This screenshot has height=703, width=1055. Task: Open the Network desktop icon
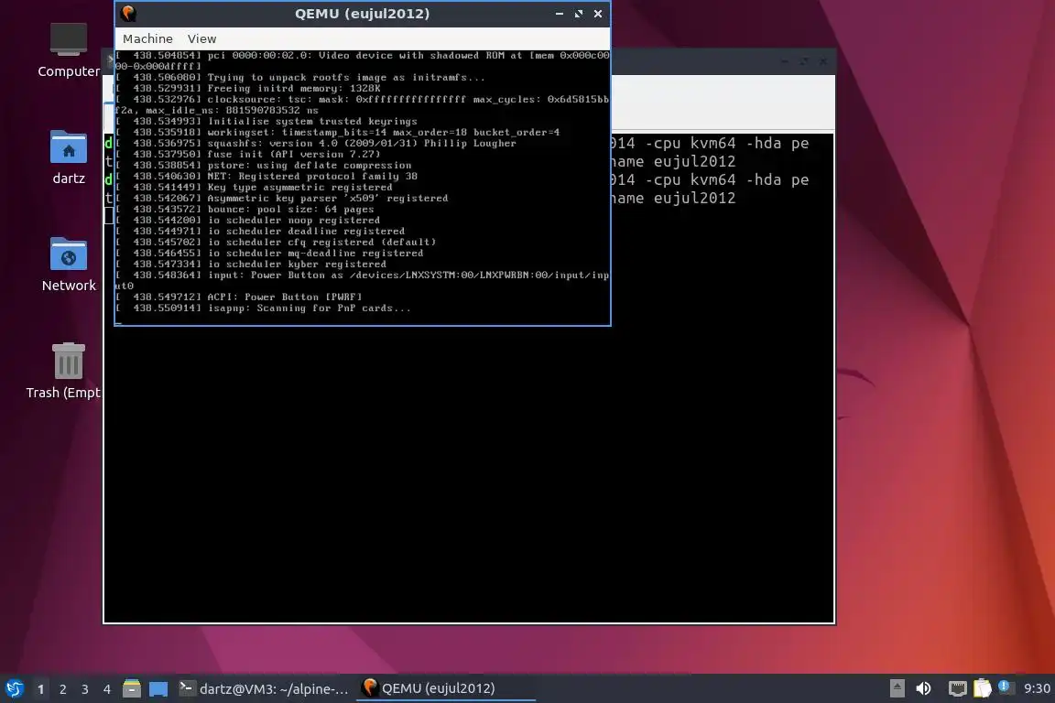[69, 265]
